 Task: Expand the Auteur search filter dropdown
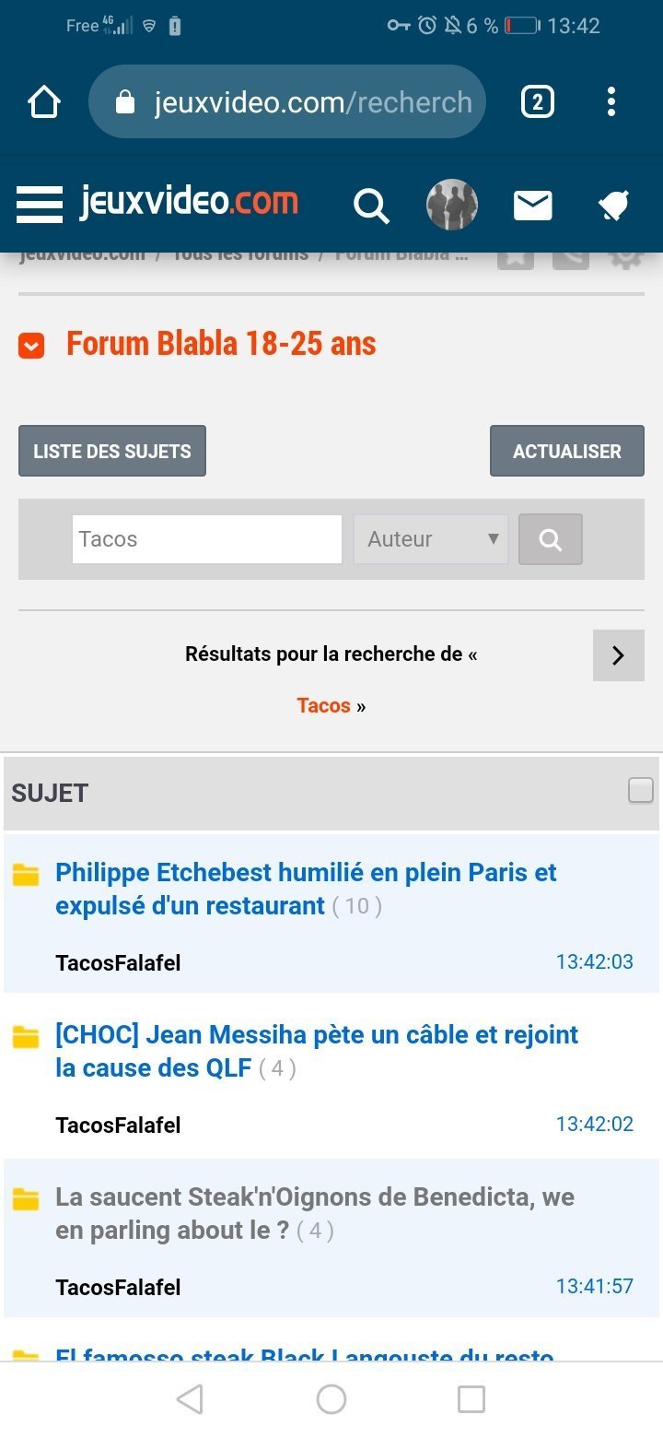431,539
